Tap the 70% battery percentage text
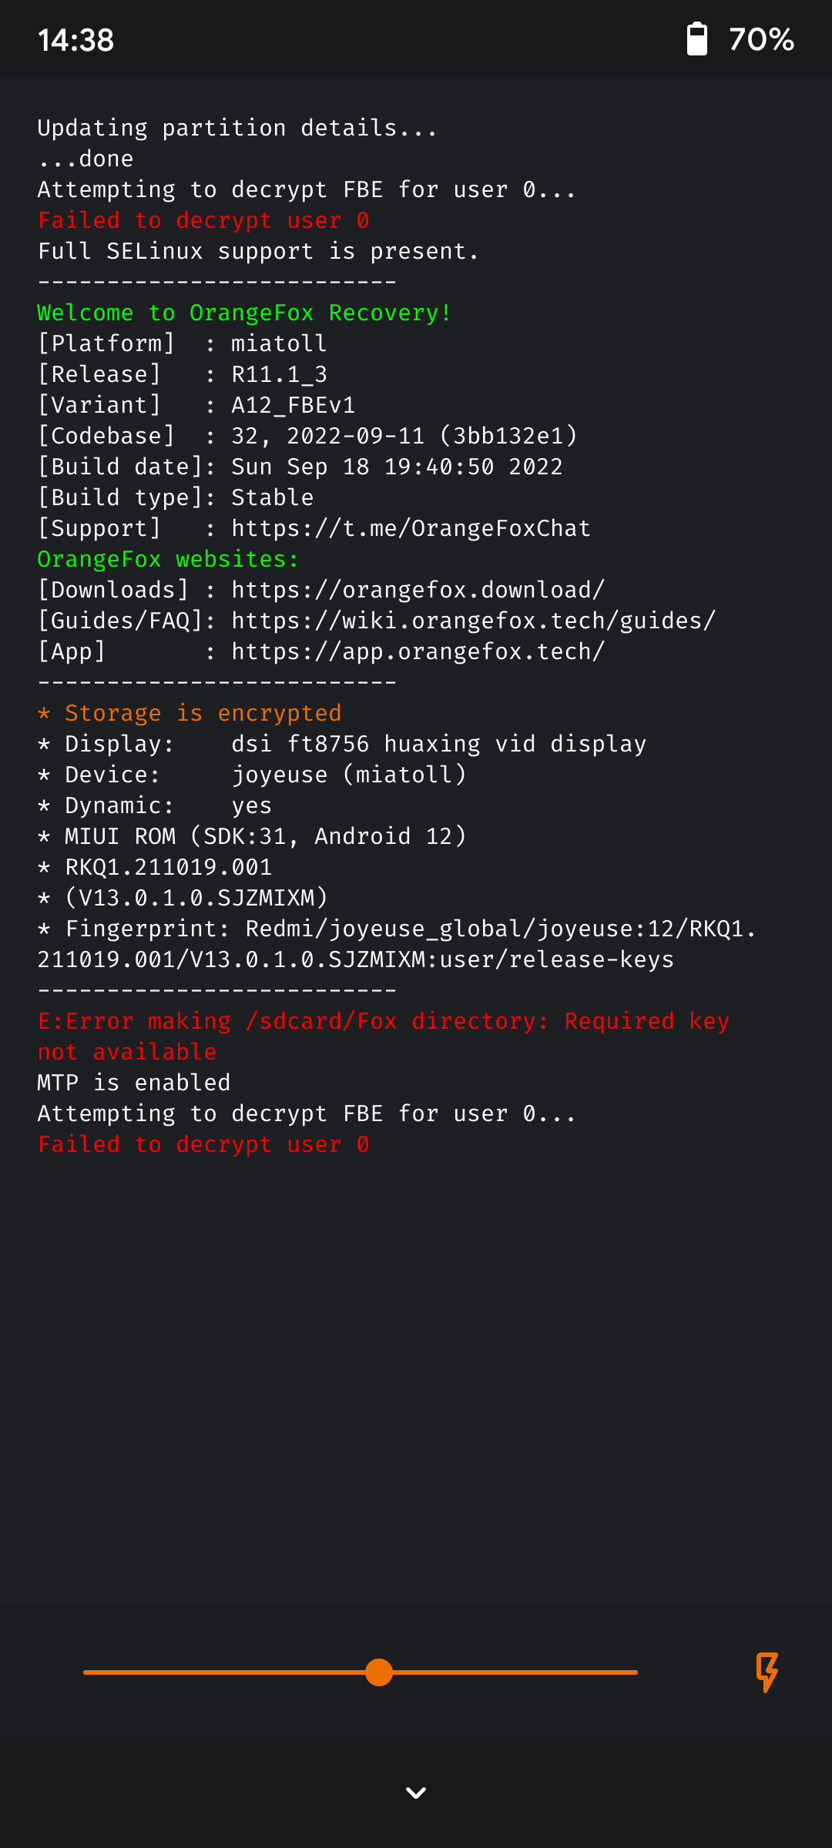Image resolution: width=832 pixels, height=1848 pixels. (x=761, y=39)
